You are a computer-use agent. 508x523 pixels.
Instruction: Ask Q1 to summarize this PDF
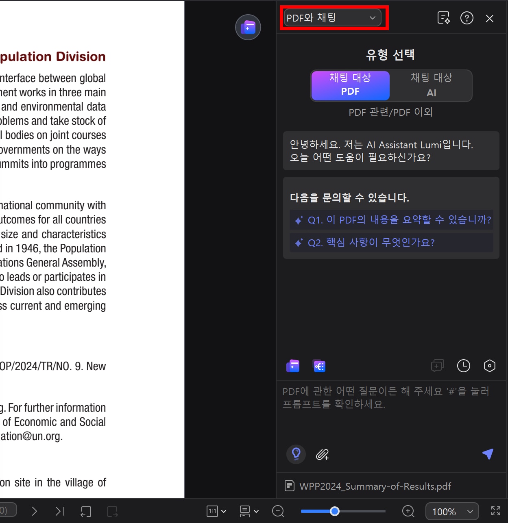[391, 220]
